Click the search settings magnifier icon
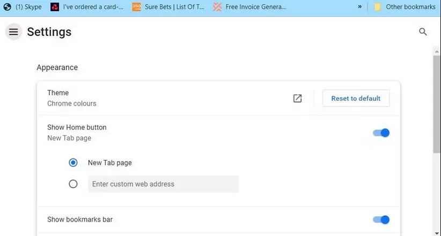Screen dimensions: 441x236 point(423,32)
